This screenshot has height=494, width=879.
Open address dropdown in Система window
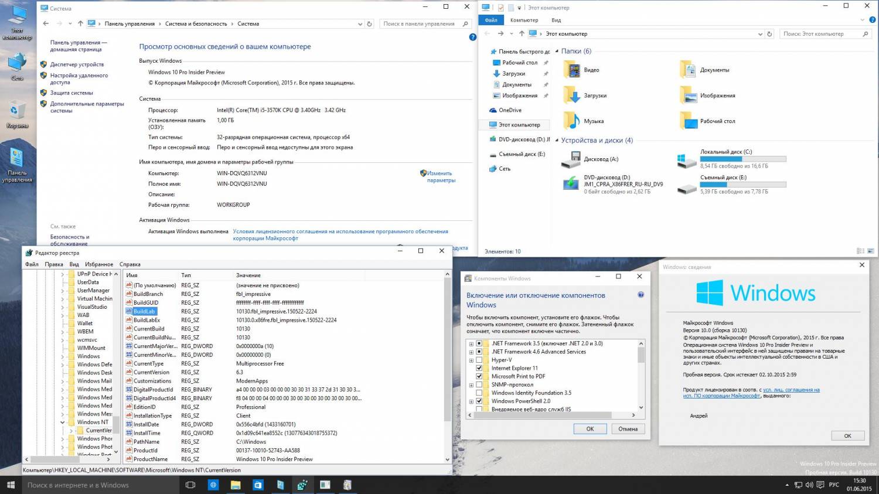360,24
